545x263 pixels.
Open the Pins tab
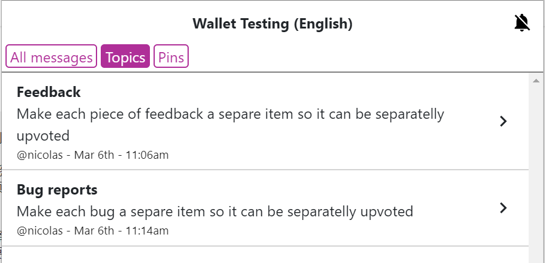point(171,56)
